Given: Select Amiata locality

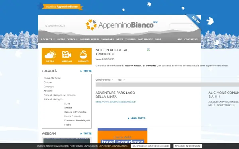Looking at the screenshot, I should [68, 108].
